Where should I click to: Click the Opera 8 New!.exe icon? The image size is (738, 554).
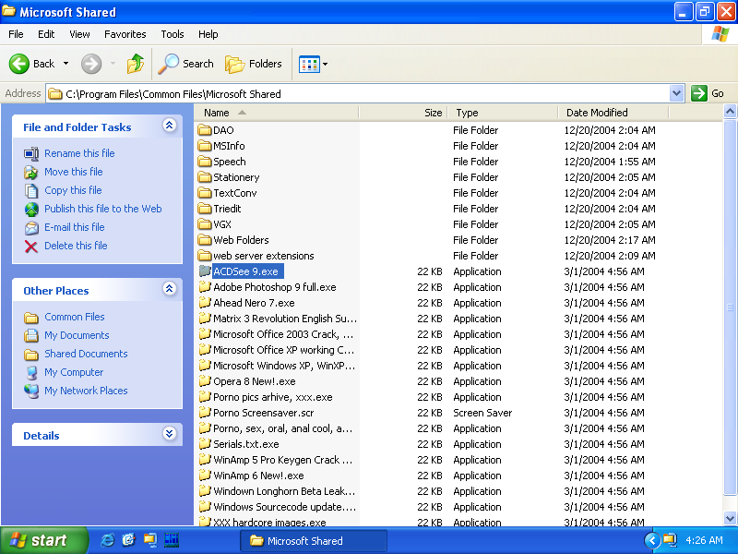[205, 381]
